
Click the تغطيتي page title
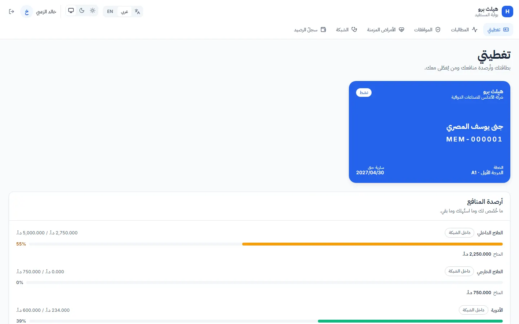click(x=494, y=55)
